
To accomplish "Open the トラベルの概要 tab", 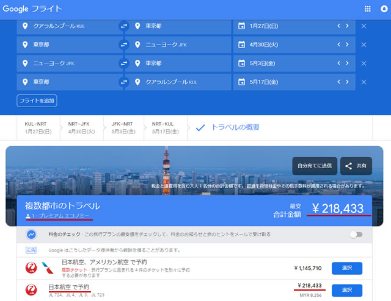I will pyautogui.click(x=227, y=127).
